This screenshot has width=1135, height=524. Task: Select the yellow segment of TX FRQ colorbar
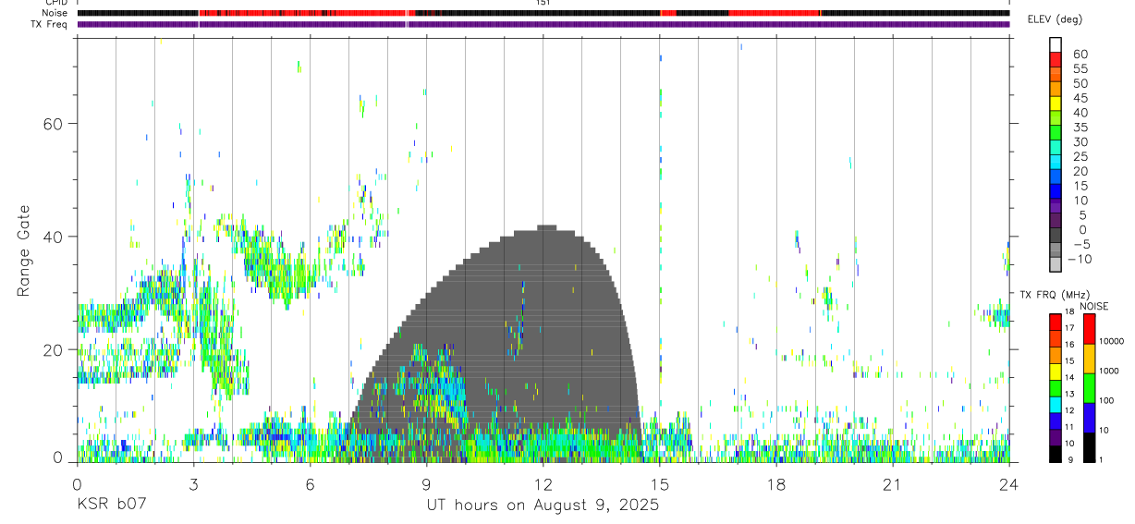click(x=1056, y=372)
